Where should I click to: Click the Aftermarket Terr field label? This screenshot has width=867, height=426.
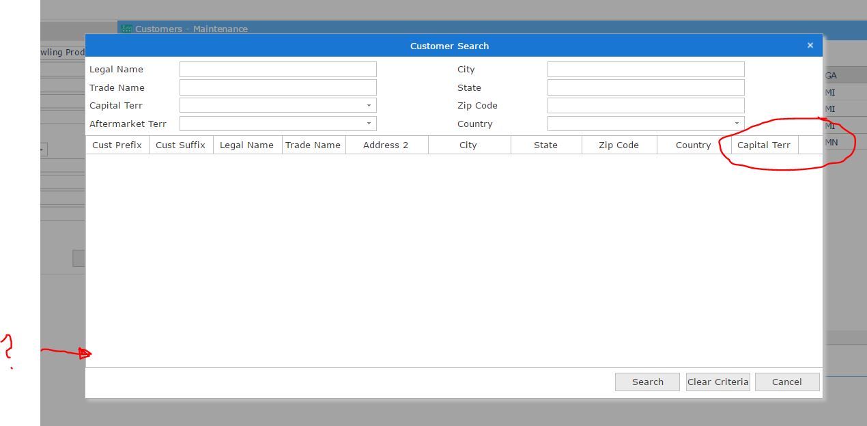pos(128,124)
